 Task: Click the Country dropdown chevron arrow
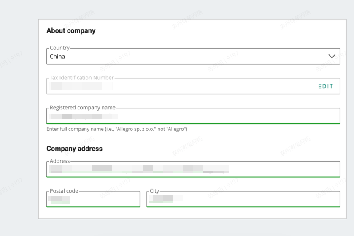point(332,56)
